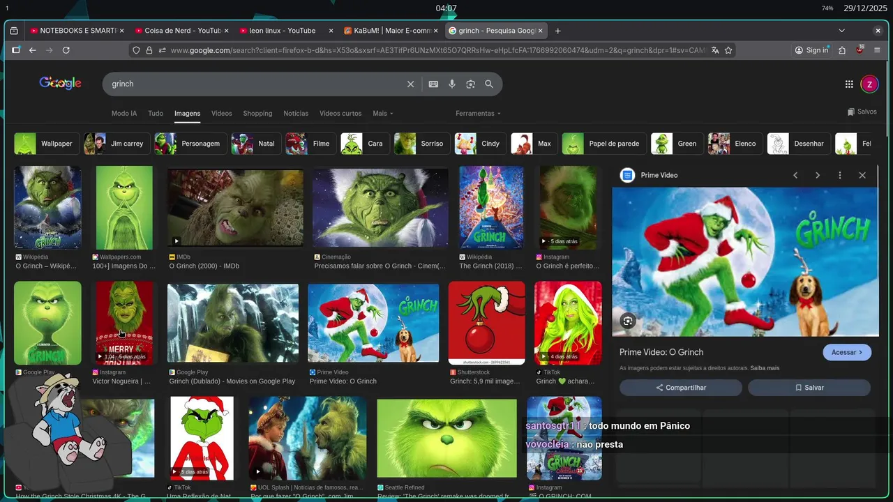893x502 pixels.
Task: Select the Vídeos curtos tab
Action: [x=340, y=114]
